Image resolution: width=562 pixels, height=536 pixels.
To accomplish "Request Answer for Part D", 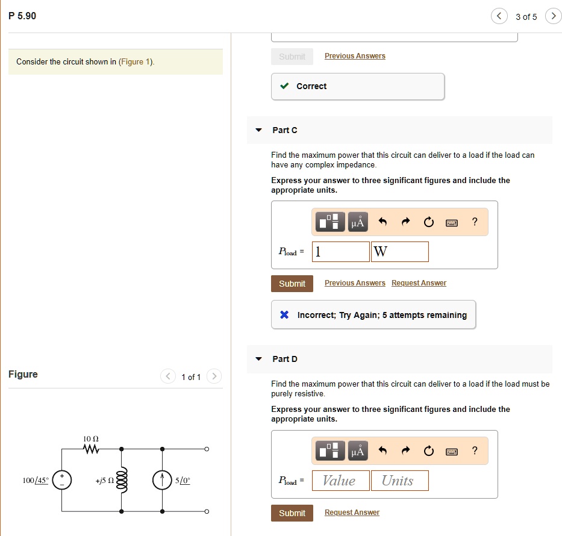I will point(352,513).
